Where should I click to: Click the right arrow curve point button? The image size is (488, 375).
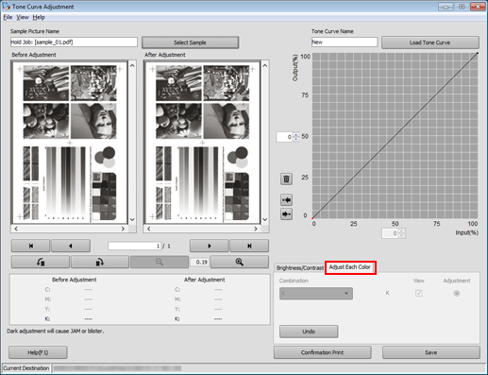click(286, 214)
